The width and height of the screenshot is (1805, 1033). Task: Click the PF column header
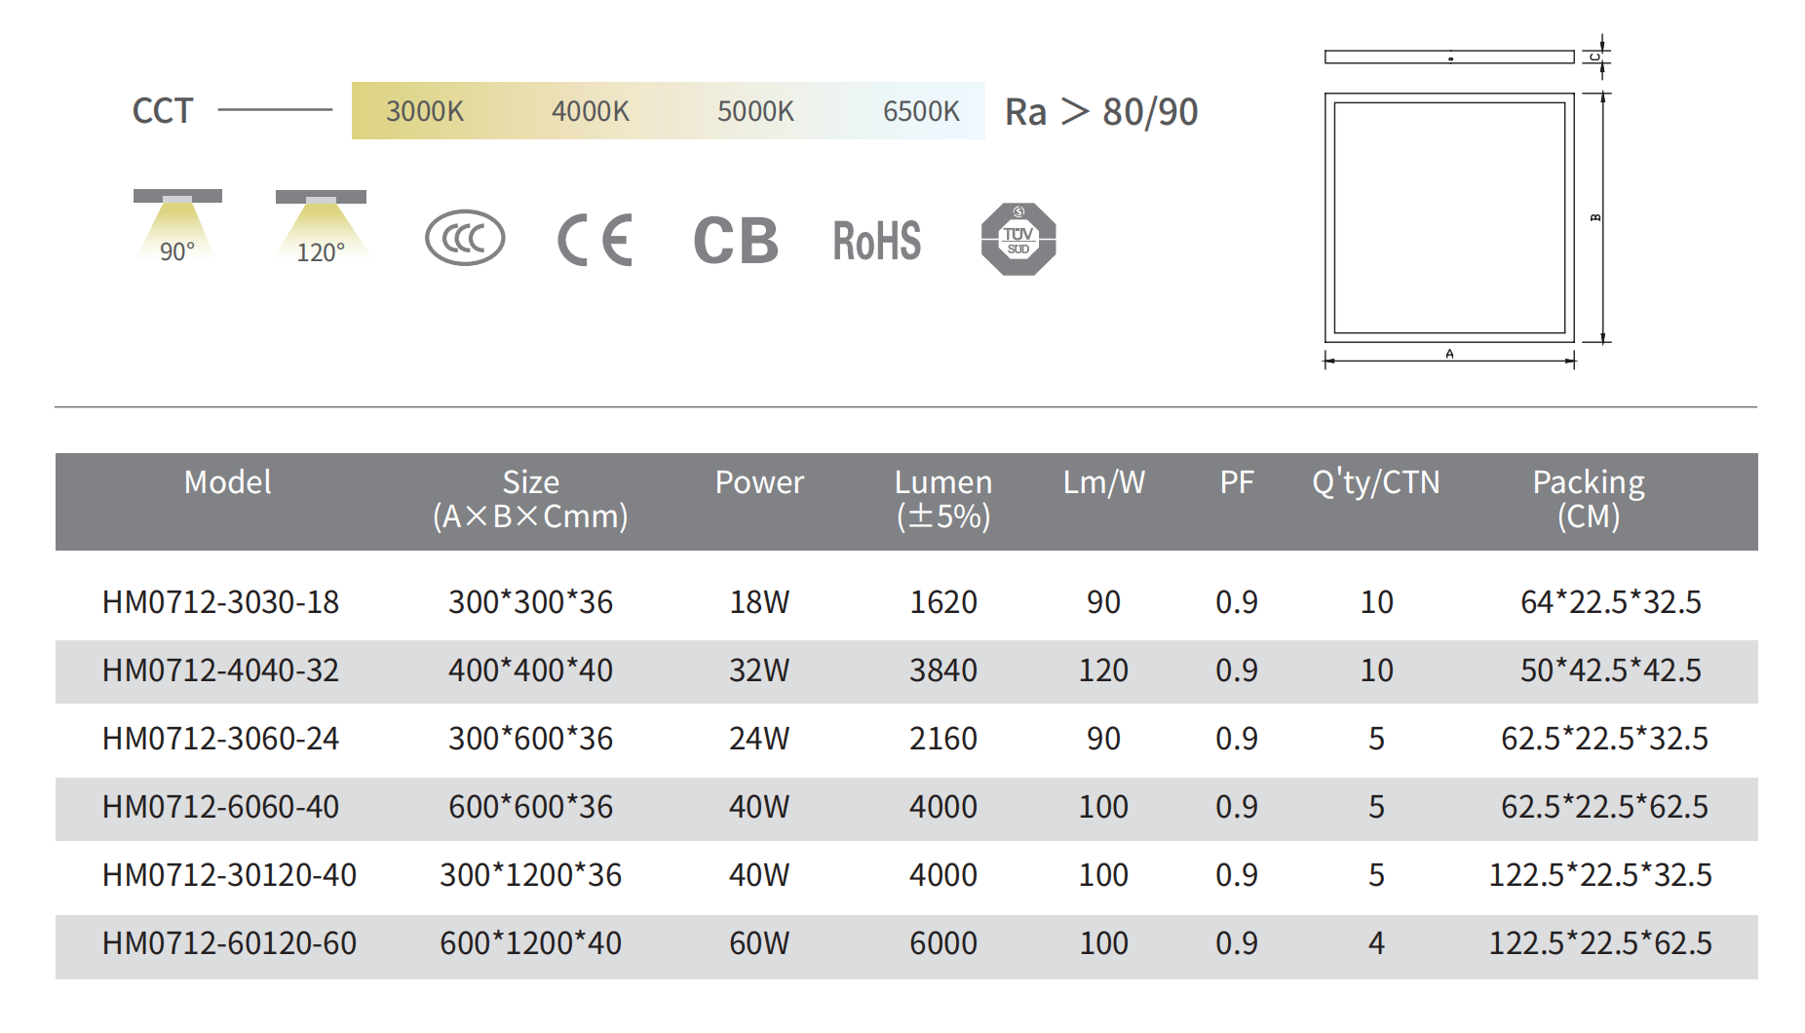(1237, 482)
